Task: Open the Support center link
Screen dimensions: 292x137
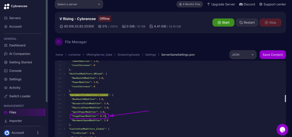Action: (272, 4)
